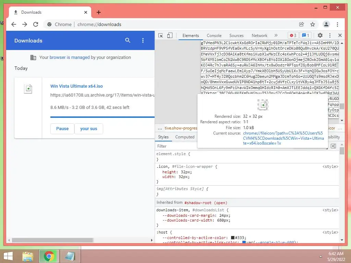Select the Styles sub-tab
This screenshot has height=263, width=351.
[x=163, y=137]
